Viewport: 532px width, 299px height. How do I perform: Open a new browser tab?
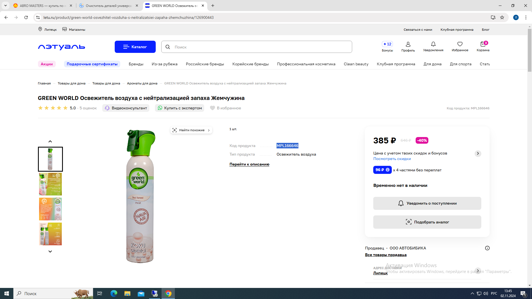(x=213, y=6)
